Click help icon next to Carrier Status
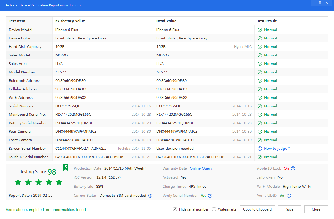 [150, 196]
